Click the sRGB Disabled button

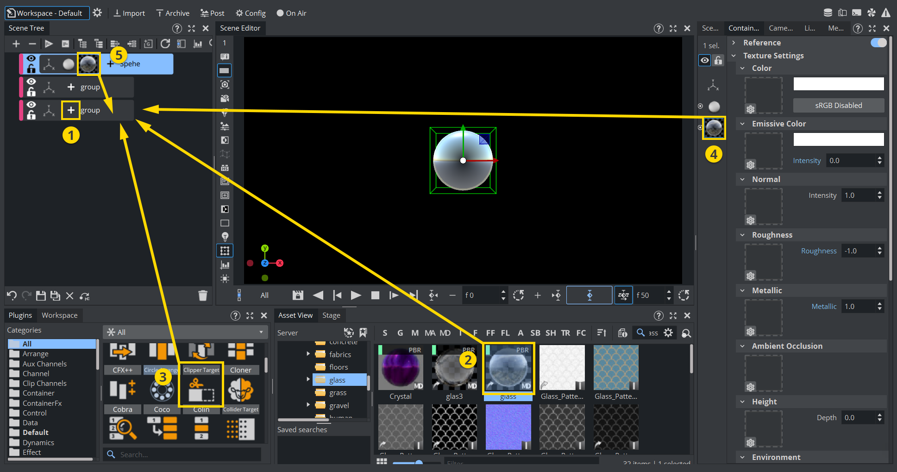tap(838, 105)
